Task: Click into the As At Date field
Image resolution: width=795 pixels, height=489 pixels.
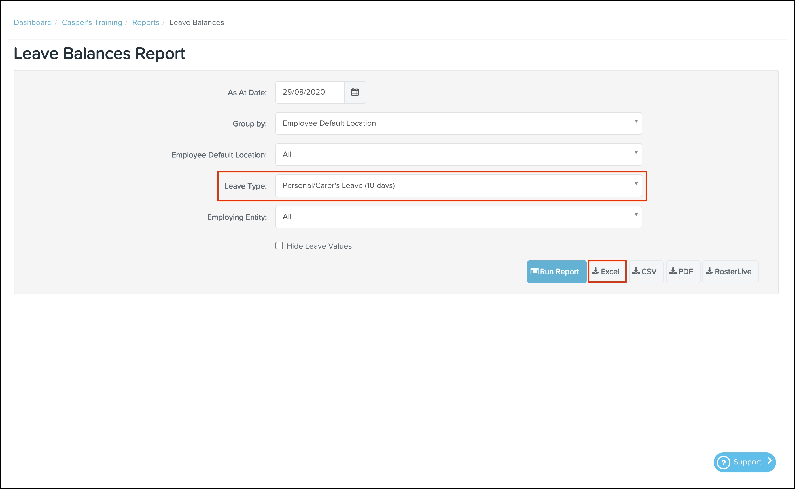Action: coord(309,92)
